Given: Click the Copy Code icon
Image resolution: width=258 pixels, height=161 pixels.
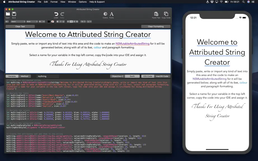Looking at the screenshot, I should (x=166, y=14).
